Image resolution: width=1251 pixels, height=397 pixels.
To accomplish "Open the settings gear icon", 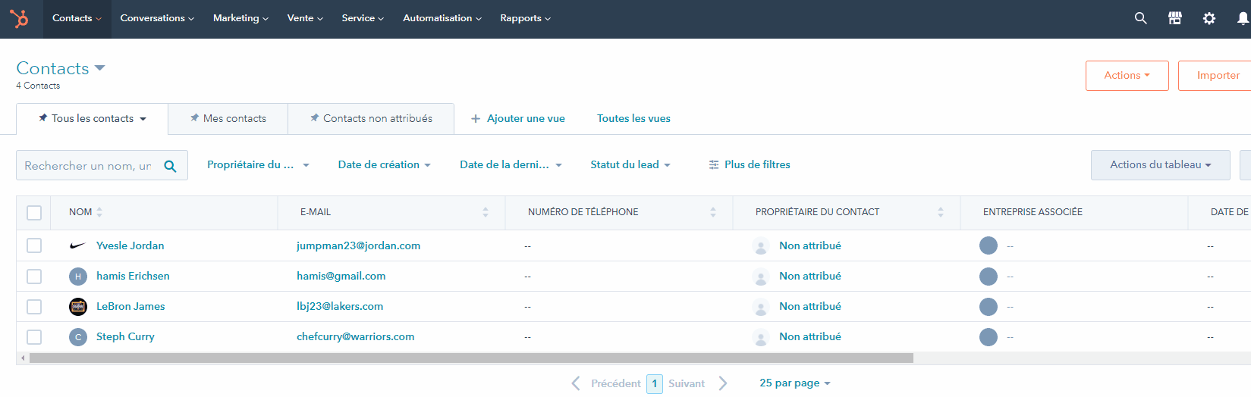I will click(x=1209, y=18).
